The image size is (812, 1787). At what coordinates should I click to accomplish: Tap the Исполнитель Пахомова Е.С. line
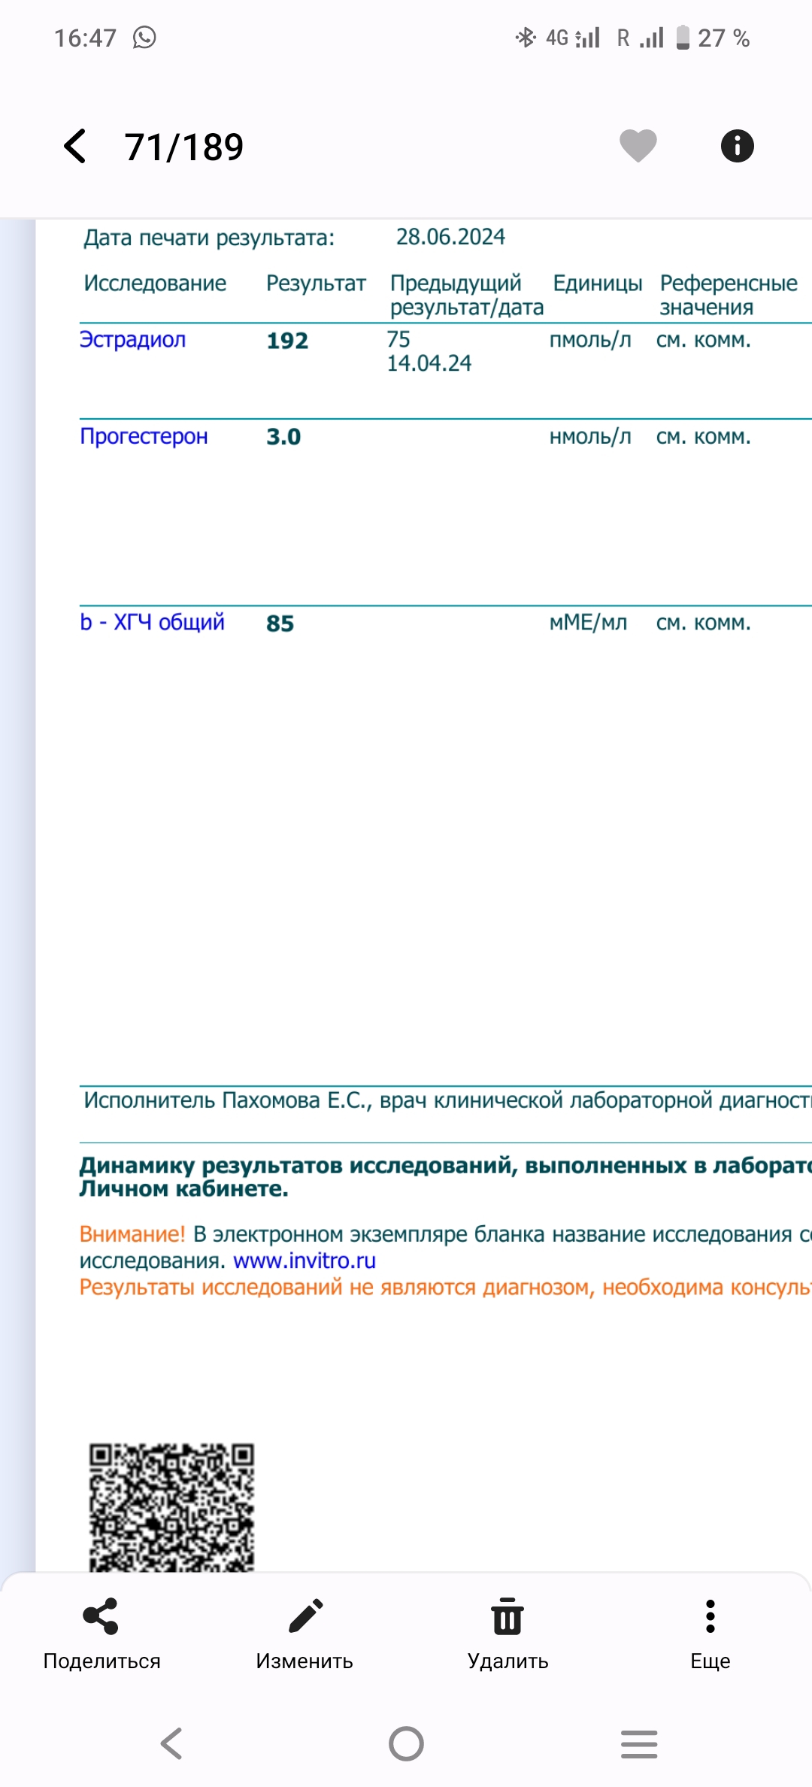pyautogui.click(x=447, y=1100)
